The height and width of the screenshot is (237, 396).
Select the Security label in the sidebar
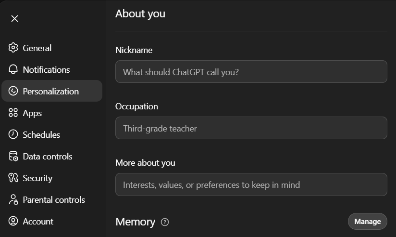[37, 178]
